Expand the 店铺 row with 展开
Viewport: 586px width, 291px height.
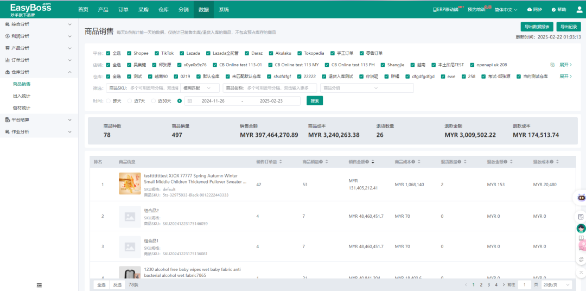click(565, 65)
